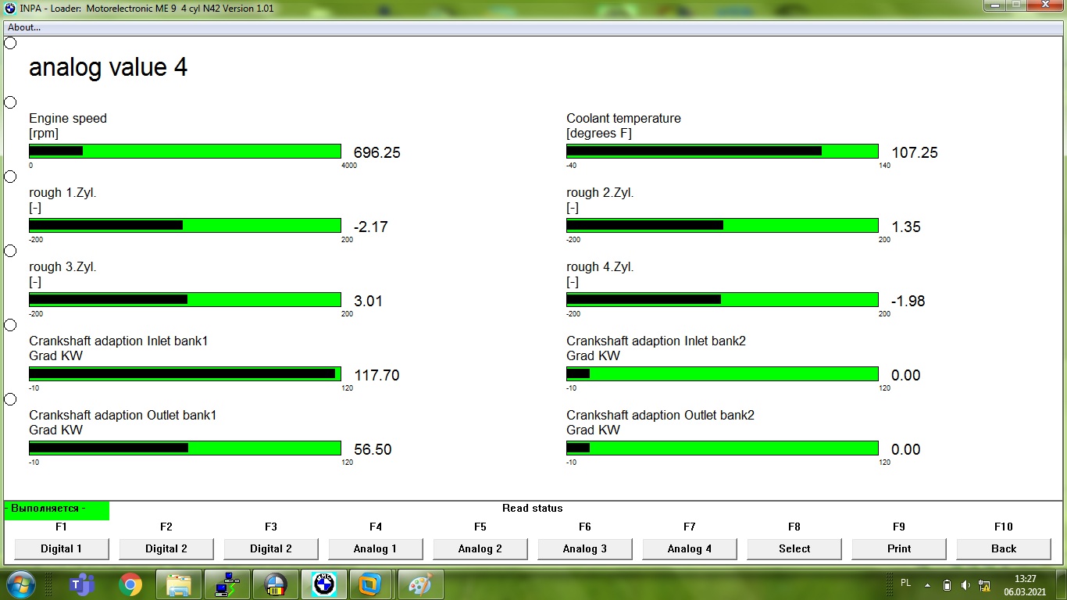The width and height of the screenshot is (1067, 600).
Task: Expand the hidden tray icons arrow
Action: pos(927,585)
